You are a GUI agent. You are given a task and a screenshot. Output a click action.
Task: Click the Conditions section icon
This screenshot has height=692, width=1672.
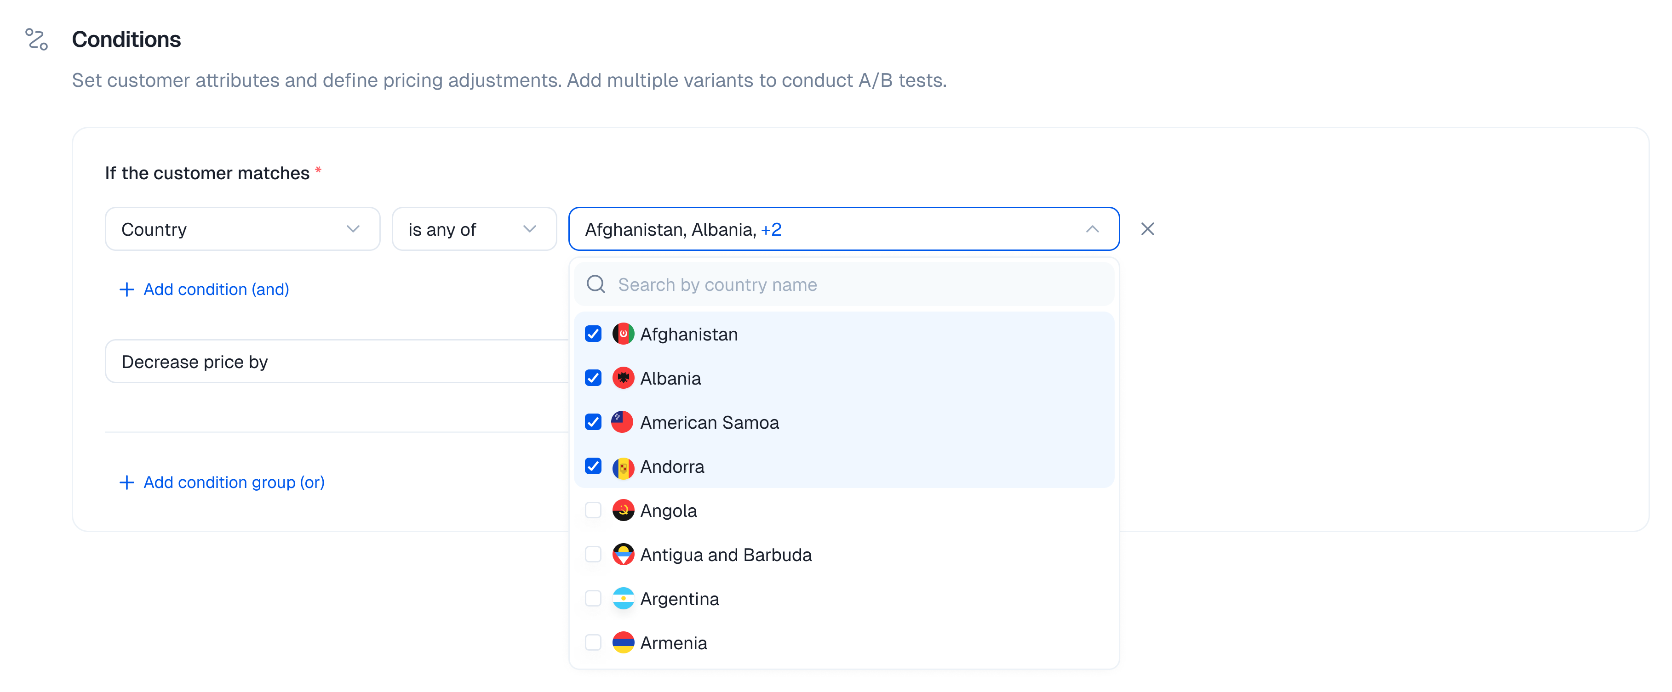pyautogui.click(x=36, y=40)
